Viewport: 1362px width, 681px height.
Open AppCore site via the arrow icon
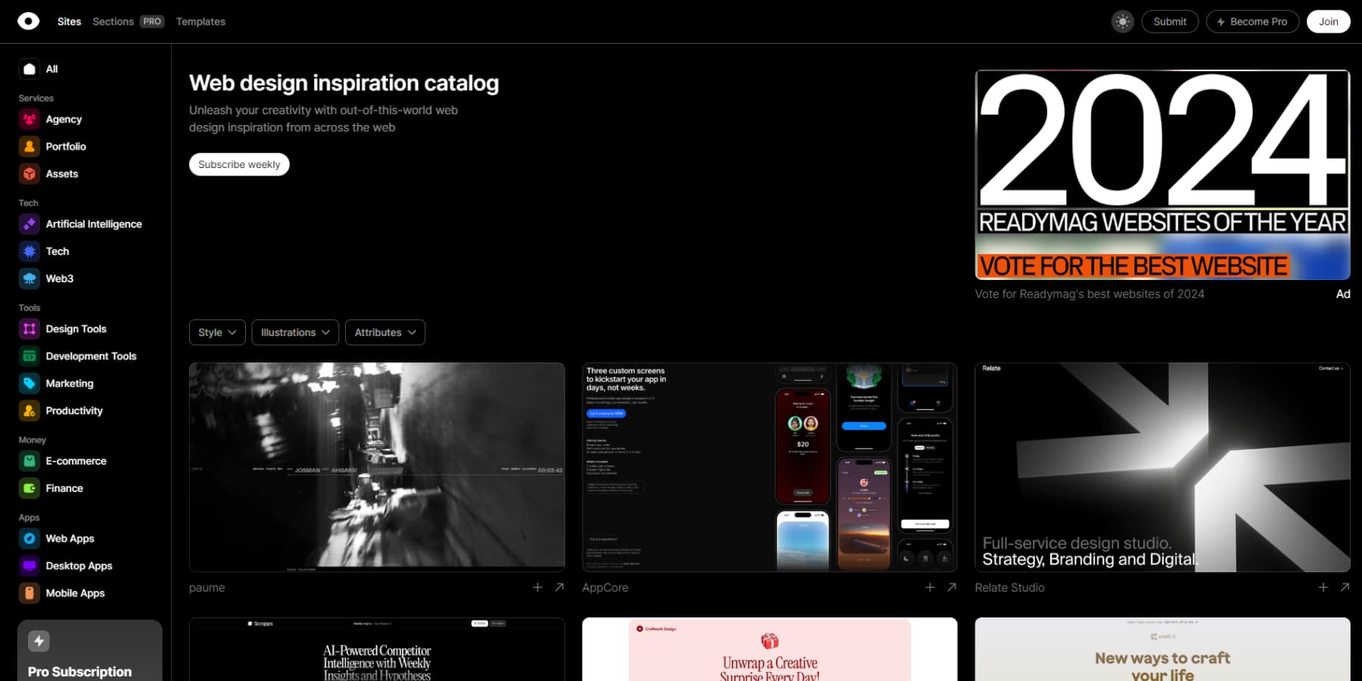point(952,587)
